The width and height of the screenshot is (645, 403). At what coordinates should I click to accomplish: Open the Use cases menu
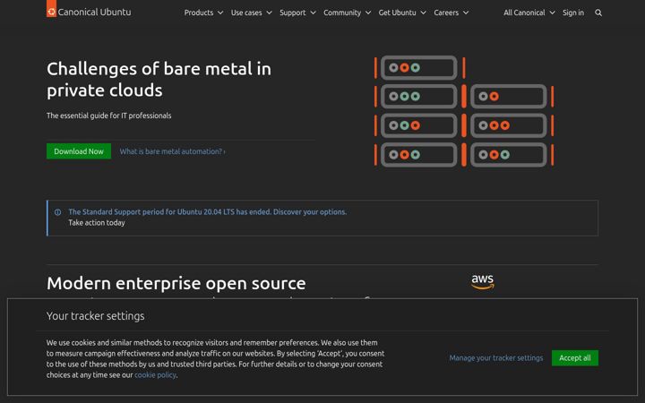[252, 13]
